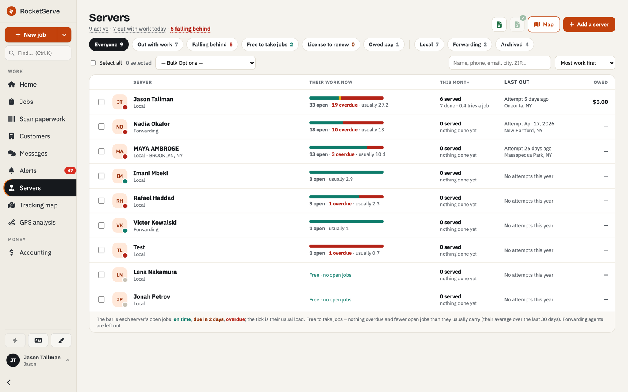The width and height of the screenshot is (628, 392).
Task: Select the Falling behind filter tab
Action: (212, 44)
